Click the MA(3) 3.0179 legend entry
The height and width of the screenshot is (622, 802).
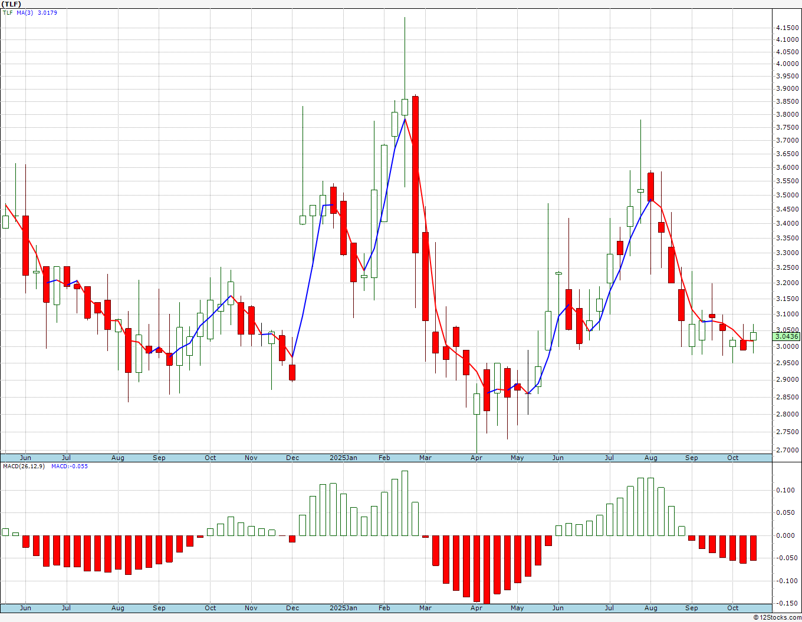pyautogui.click(x=37, y=12)
